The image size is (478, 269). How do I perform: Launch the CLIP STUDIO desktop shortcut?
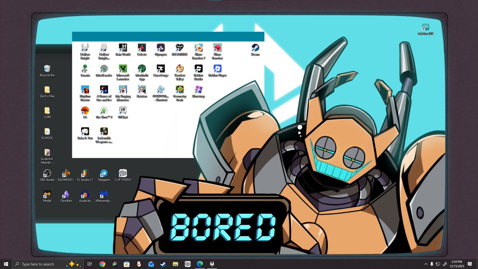tap(123, 175)
